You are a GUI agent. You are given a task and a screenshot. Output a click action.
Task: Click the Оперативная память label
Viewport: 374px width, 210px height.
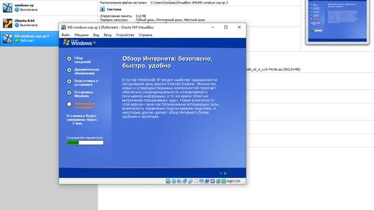point(116,16)
